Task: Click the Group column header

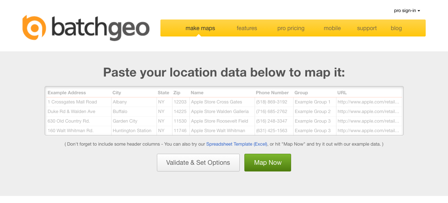Action: 301,92
